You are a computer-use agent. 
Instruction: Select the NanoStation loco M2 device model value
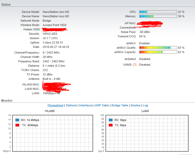pyautogui.click(x=56, y=12)
